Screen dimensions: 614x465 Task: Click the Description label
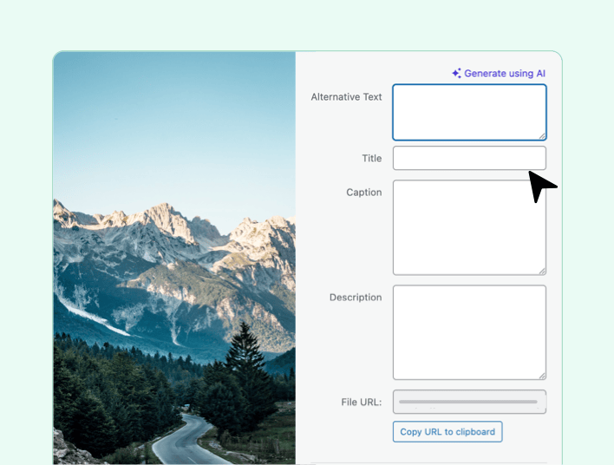click(x=356, y=298)
